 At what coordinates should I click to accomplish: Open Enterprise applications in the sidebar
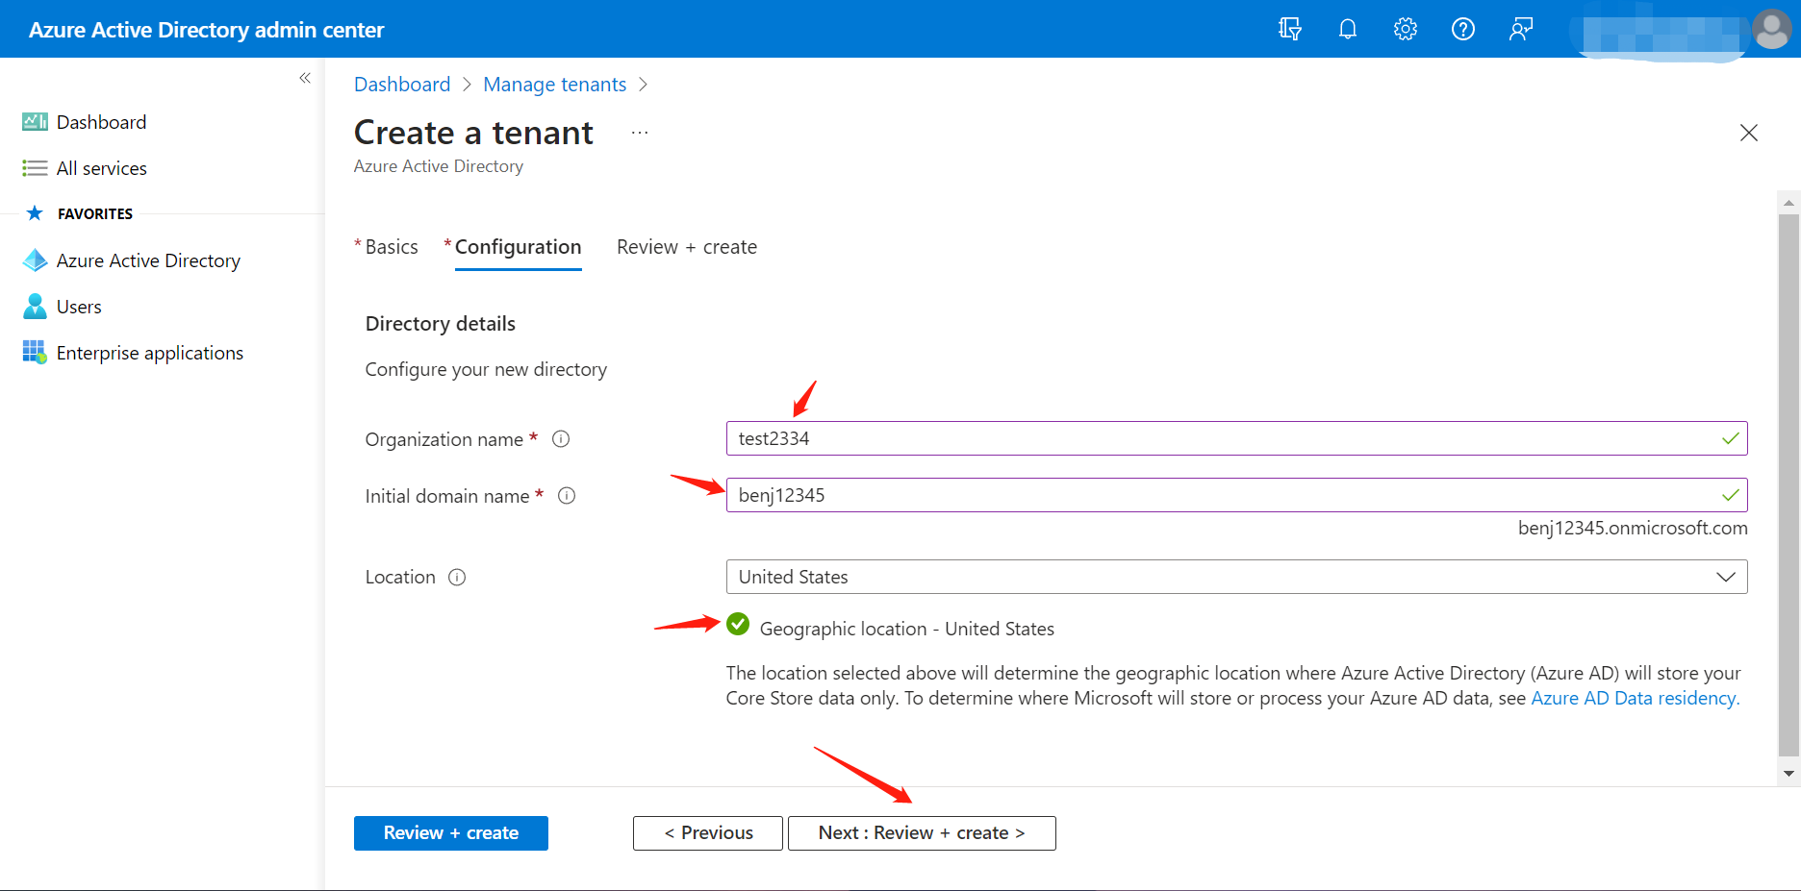[149, 353]
